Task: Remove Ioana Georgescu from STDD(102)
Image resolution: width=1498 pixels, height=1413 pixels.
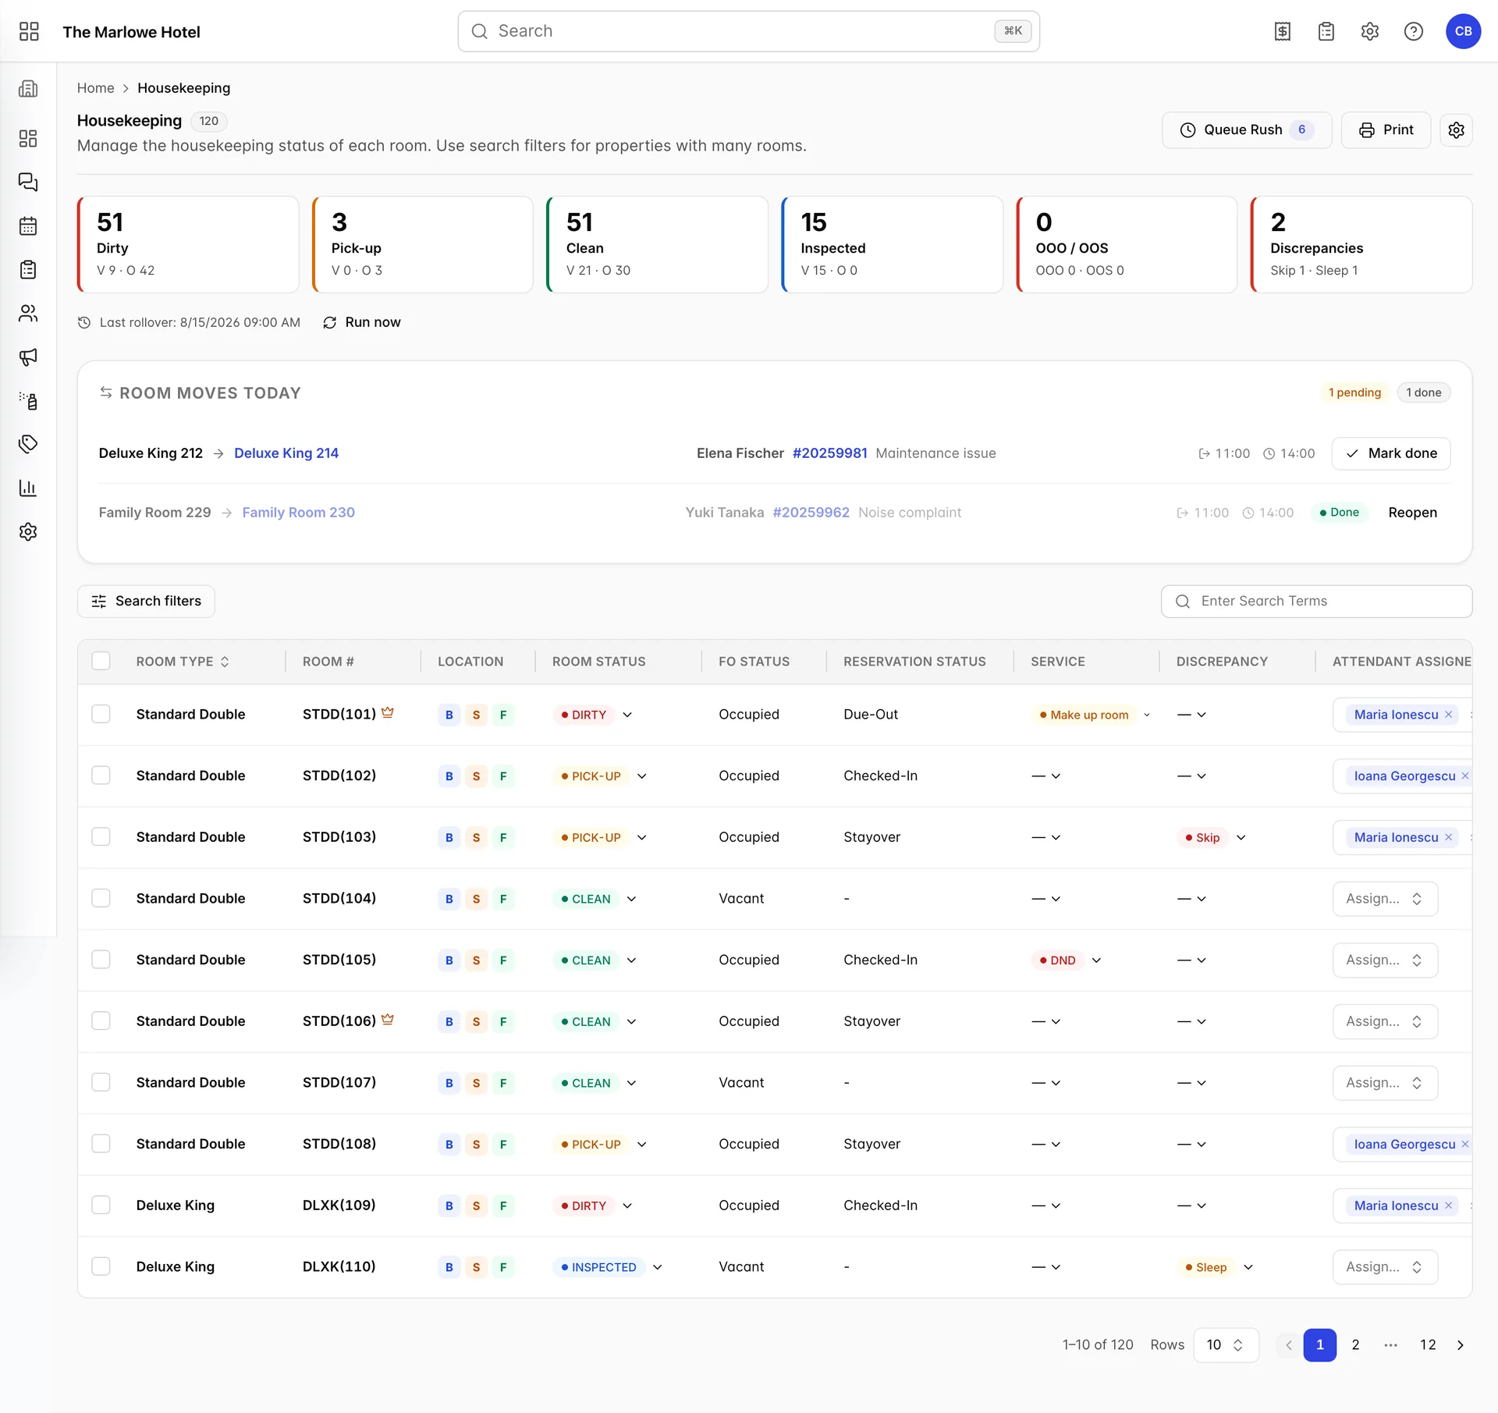Action: click(1465, 776)
